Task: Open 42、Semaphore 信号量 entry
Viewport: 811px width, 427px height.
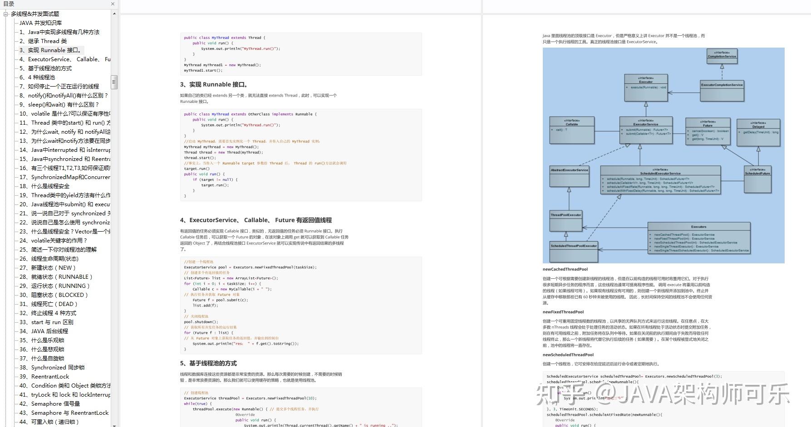Action: click(x=49, y=404)
